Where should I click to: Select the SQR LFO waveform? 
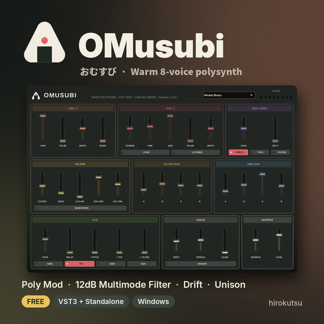pyautogui.click(x=111, y=264)
